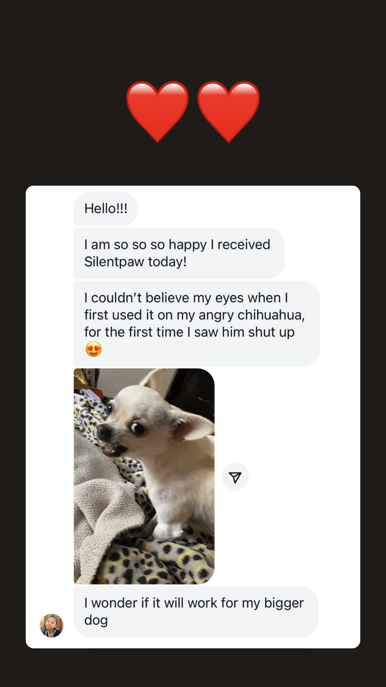
Task: Tap the "bigger dog" message bubble
Action: pyautogui.click(x=196, y=612)
